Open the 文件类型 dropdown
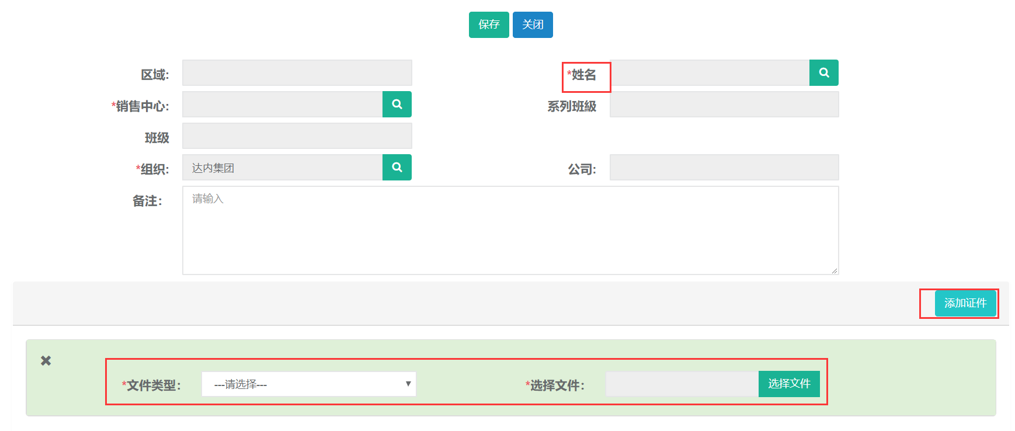The width and height of the screenshot is (1015, 431). click(x=308, y=384)
